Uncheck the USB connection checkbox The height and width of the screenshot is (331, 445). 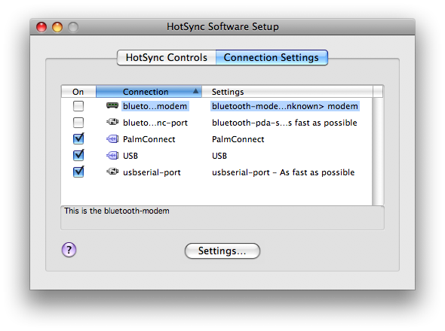click(x=78, y=155)
